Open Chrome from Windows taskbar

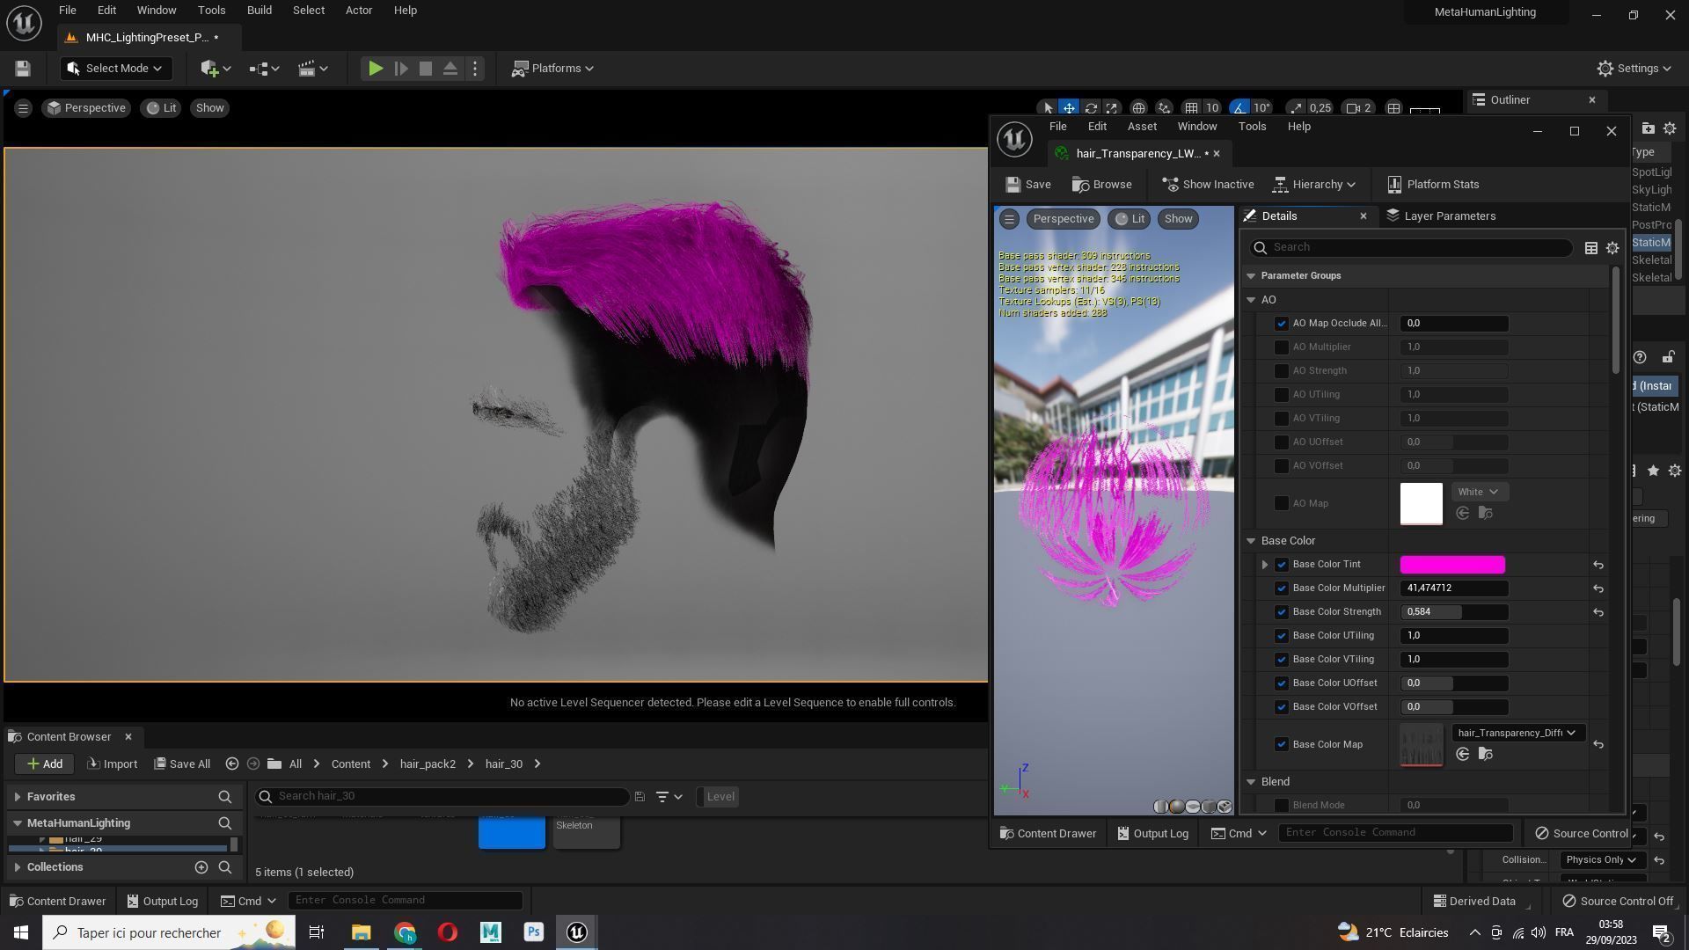pyautogui.click(x=405, y=932)
